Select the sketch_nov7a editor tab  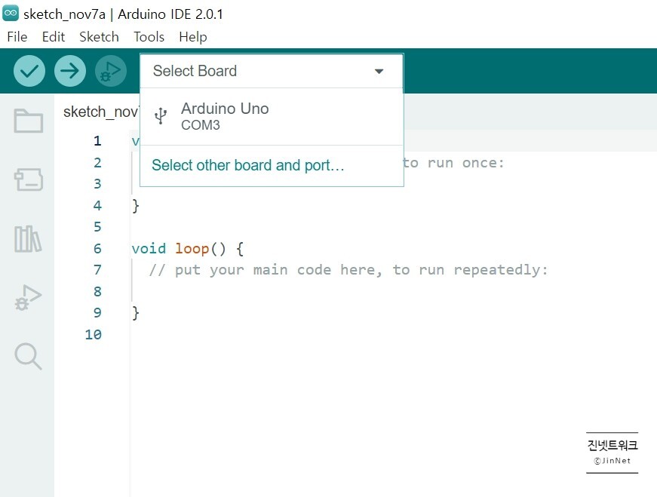(100, 112)
